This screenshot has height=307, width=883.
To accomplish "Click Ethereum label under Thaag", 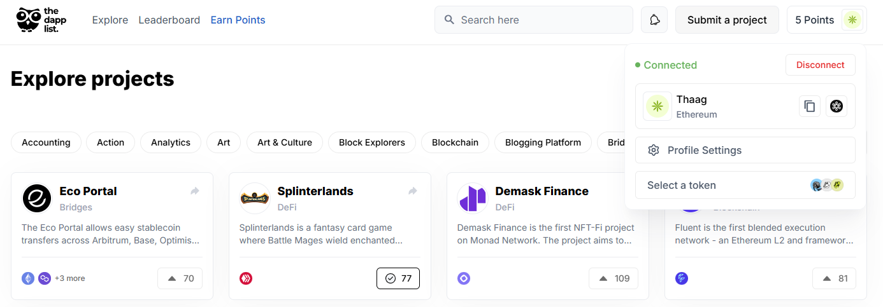I will 696,115.
